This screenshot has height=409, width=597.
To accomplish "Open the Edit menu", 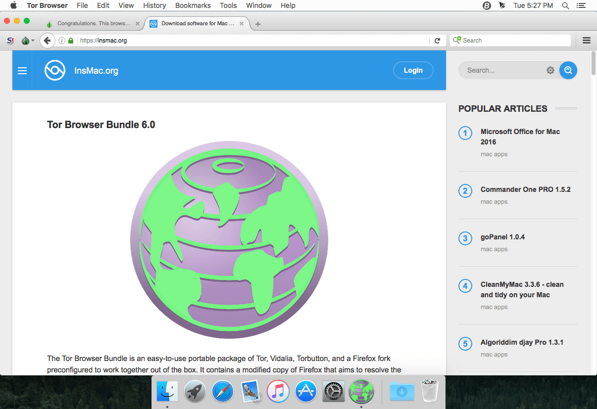I will 103,5.
